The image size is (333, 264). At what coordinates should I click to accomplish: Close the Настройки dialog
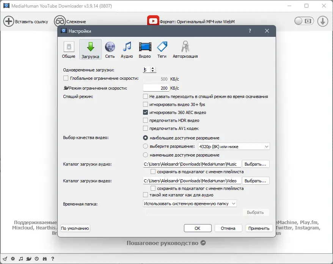click(x=267, y=31)
